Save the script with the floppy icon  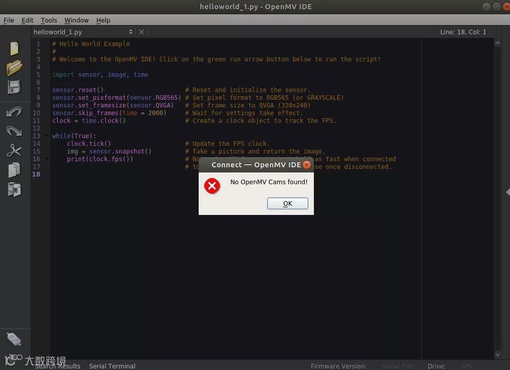pyautogui.click(x=14, y=87)
